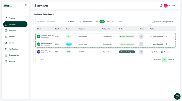This screenshot has height=101, width=182.
Task: Click the Client column header
Action: 39,29
